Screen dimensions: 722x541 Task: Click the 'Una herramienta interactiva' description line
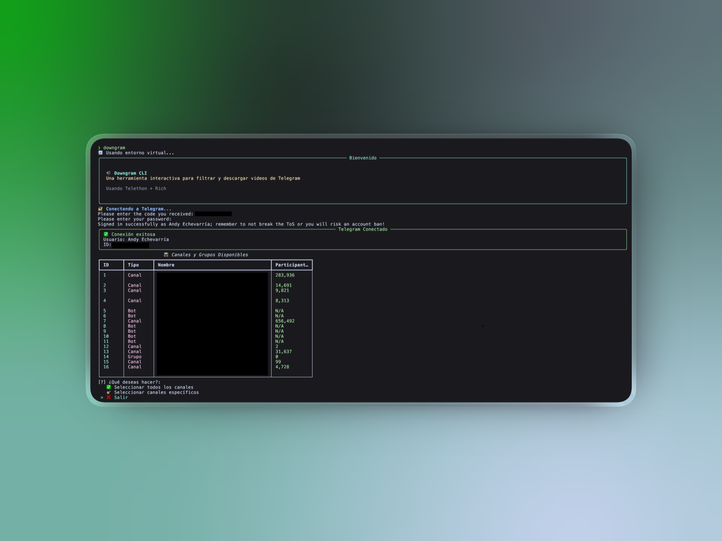pos(203,178)
